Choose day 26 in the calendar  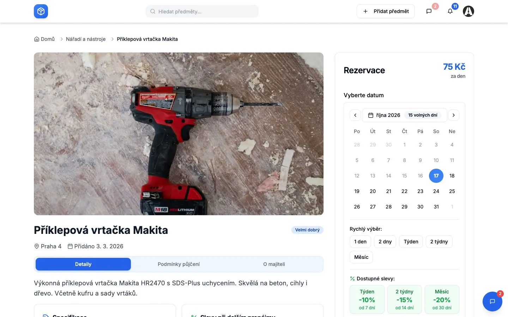click(357, 207)
